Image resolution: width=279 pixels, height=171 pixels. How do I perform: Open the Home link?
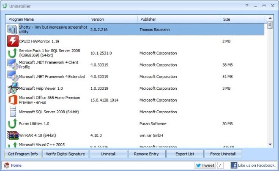16,166
